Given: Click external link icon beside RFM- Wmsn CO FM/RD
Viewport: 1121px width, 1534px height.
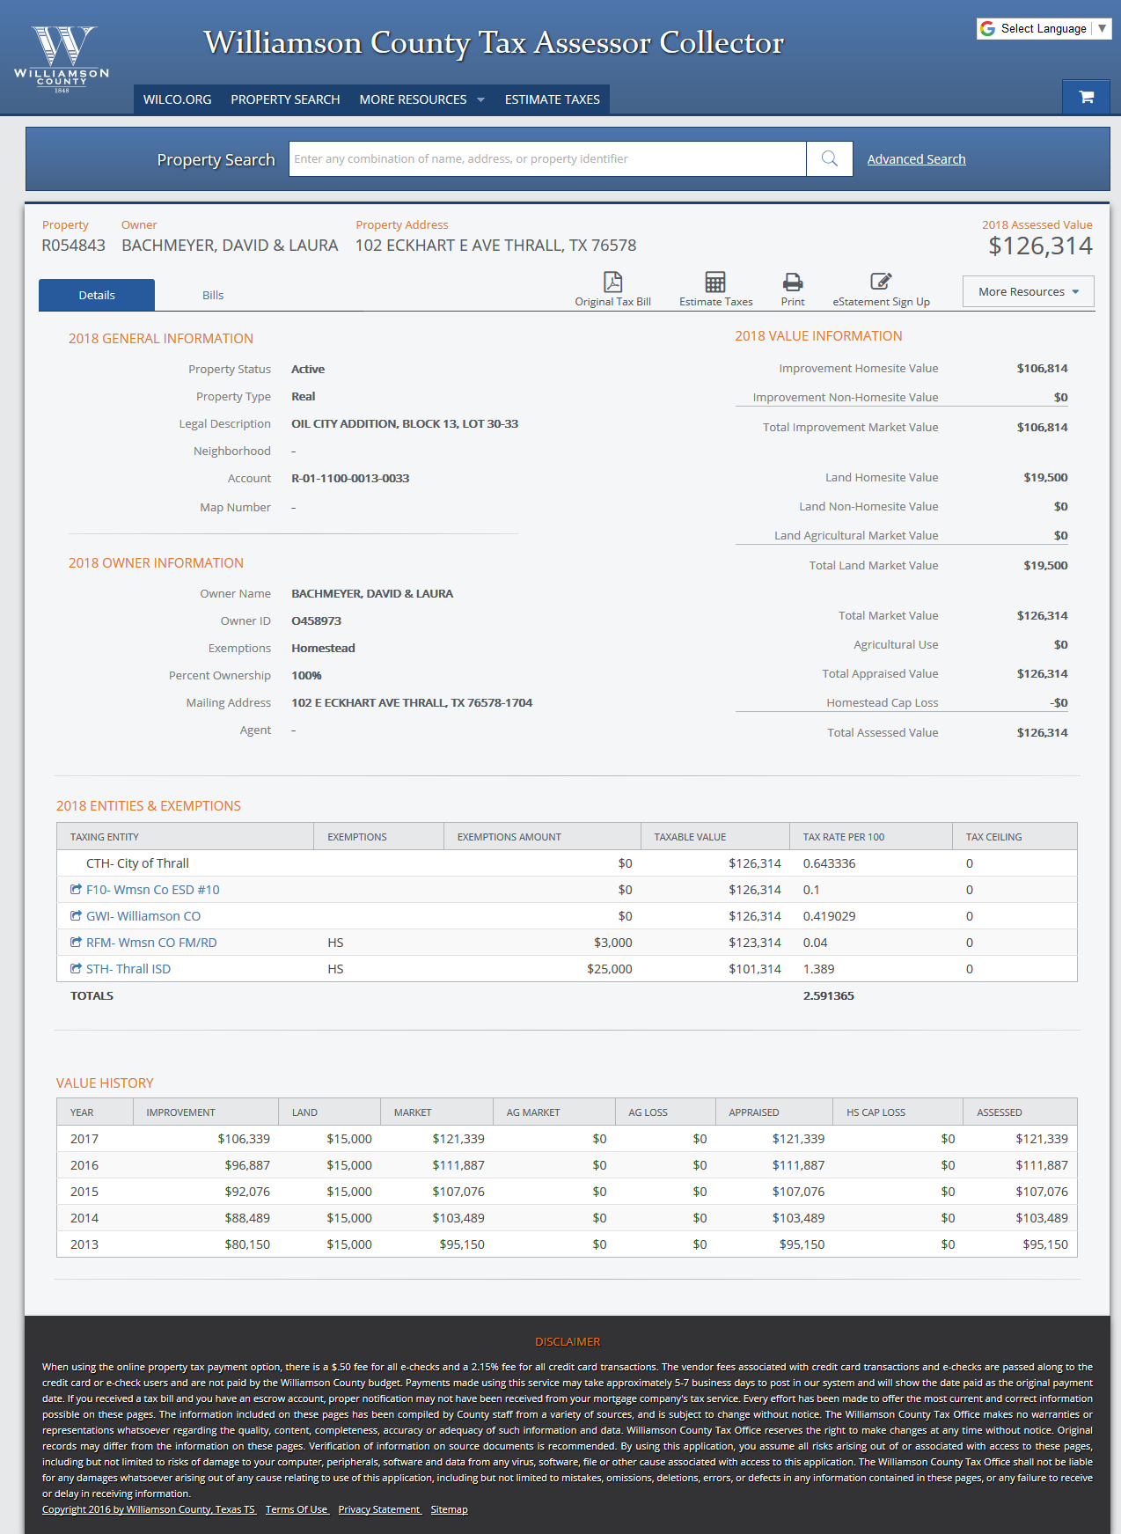Looking at the screenshot, I should point(76,943).
